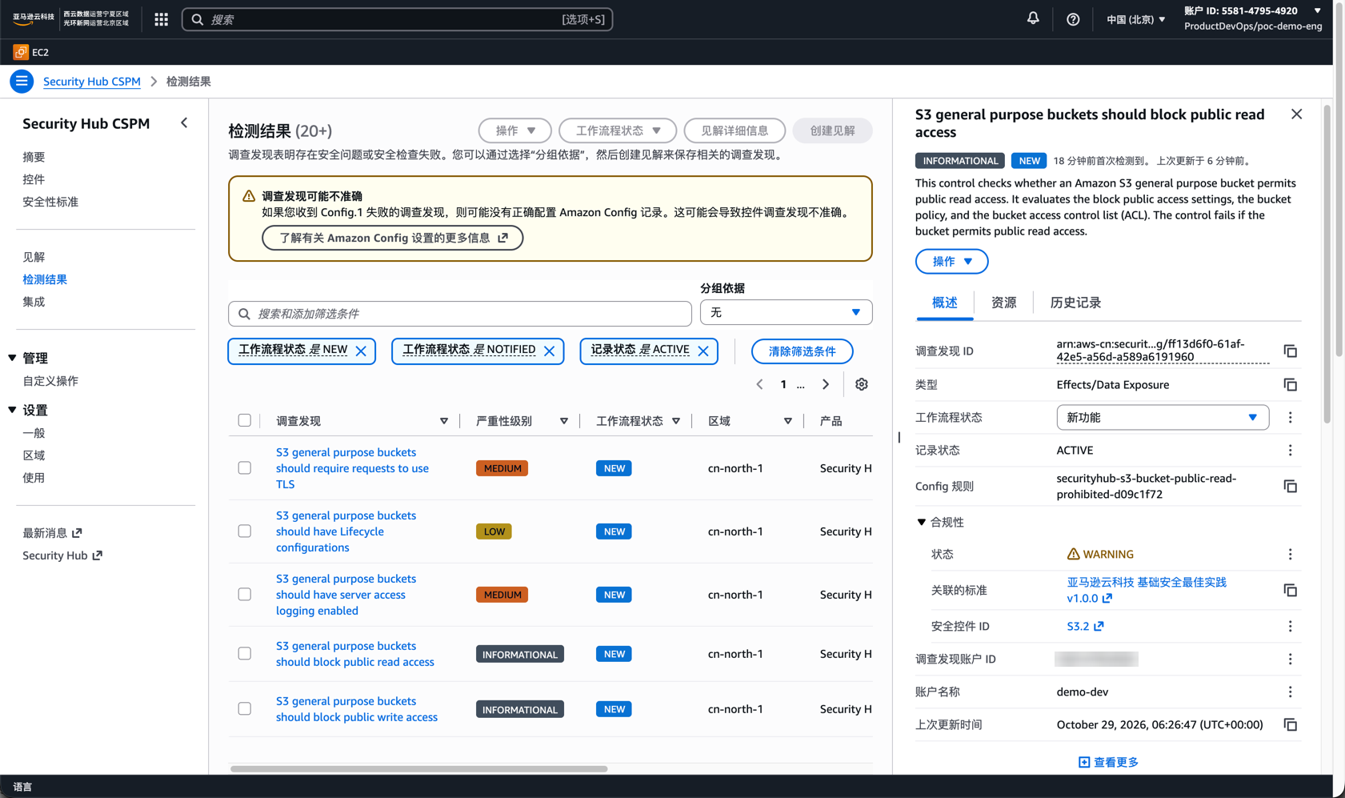Open notifications bell icon
Screen dimensions: 1345x798
(1033, 18)
